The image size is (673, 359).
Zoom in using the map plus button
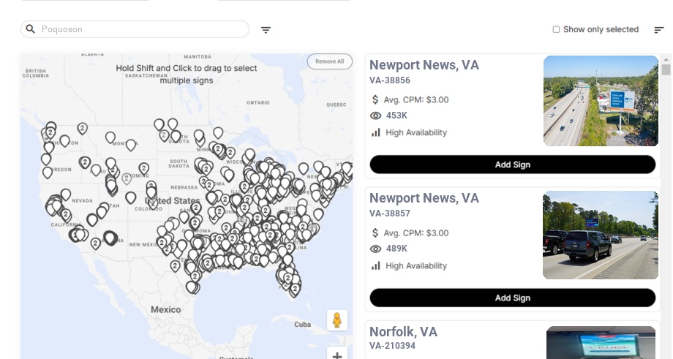pos(336,355)
